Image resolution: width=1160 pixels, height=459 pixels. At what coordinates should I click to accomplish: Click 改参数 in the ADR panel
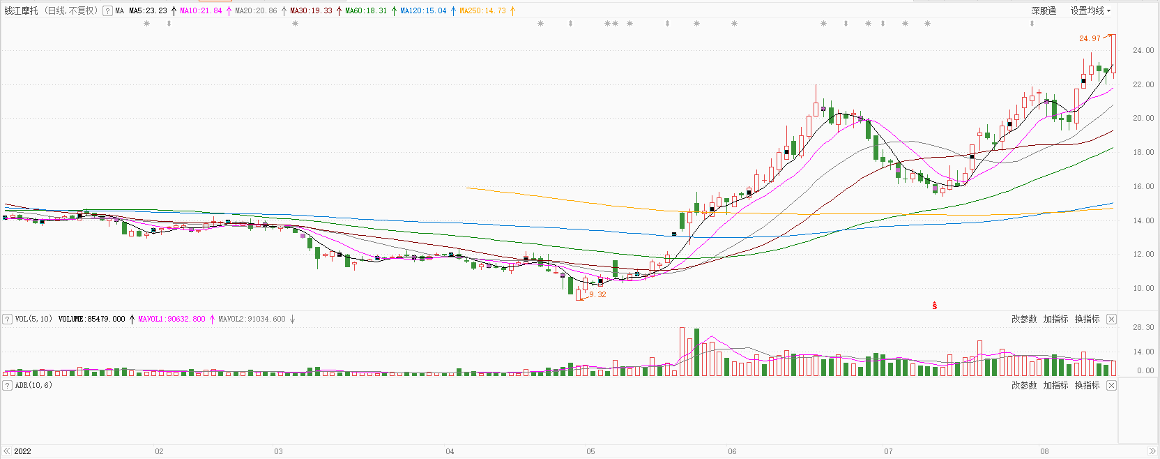(1024, 385)
